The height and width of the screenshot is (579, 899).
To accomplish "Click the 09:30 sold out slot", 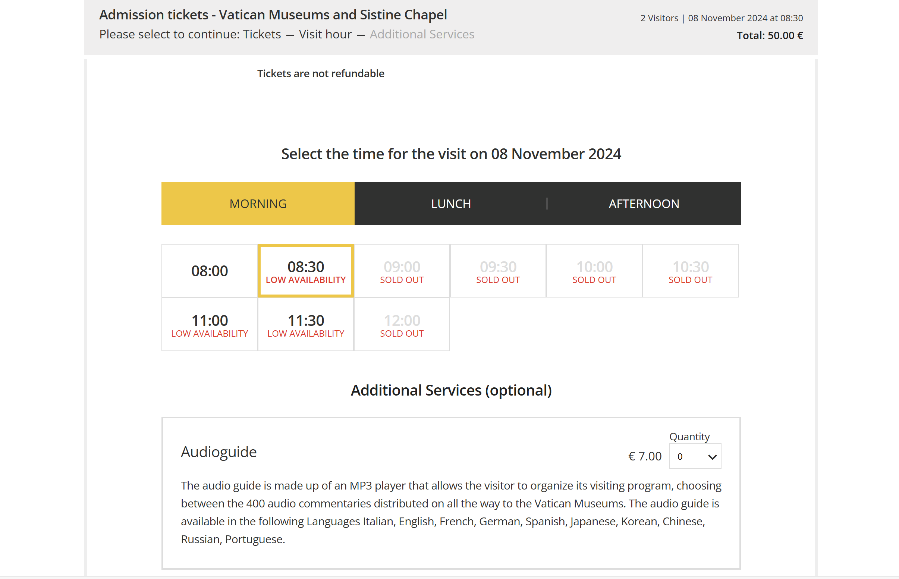I will pyautogui.click(x=498, y=271).
